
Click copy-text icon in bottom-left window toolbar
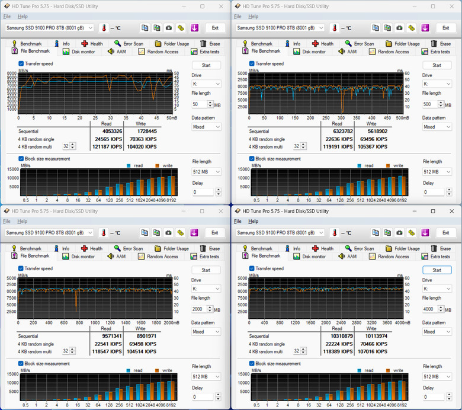point(145,233)
